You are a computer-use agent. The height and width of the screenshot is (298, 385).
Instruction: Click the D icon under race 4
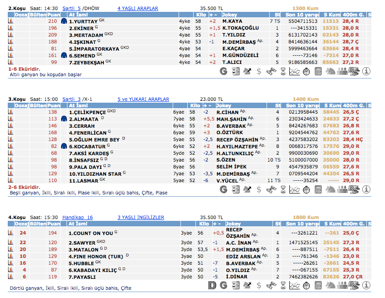point(212,285)
